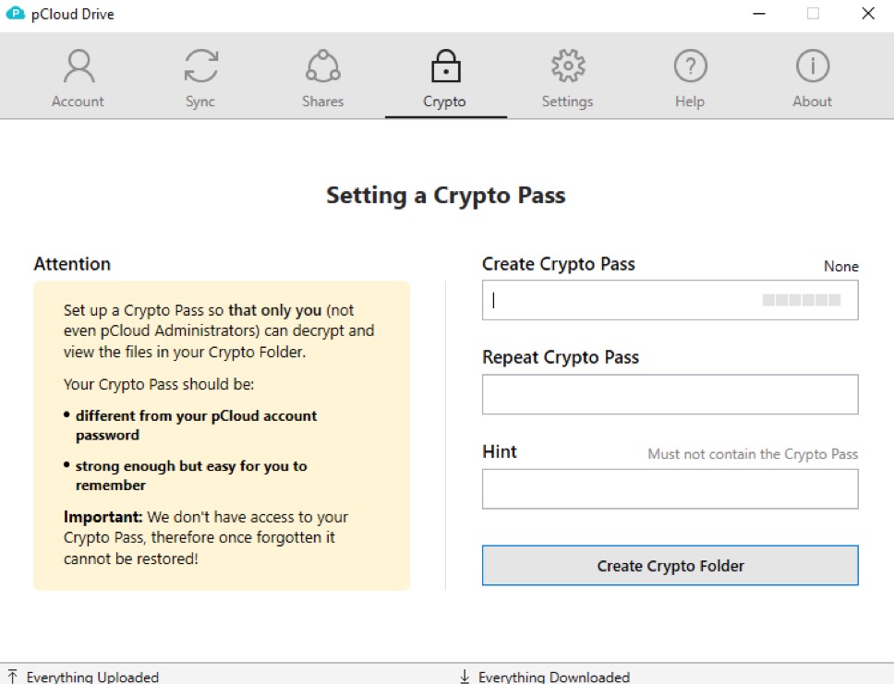The height and width of the screenshot is (684, 894).
Task: Open the Account section icon
Action: 79,66
